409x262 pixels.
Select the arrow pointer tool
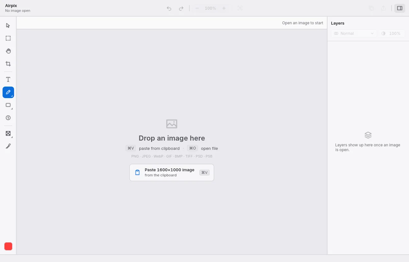click(x=8, y=26)
